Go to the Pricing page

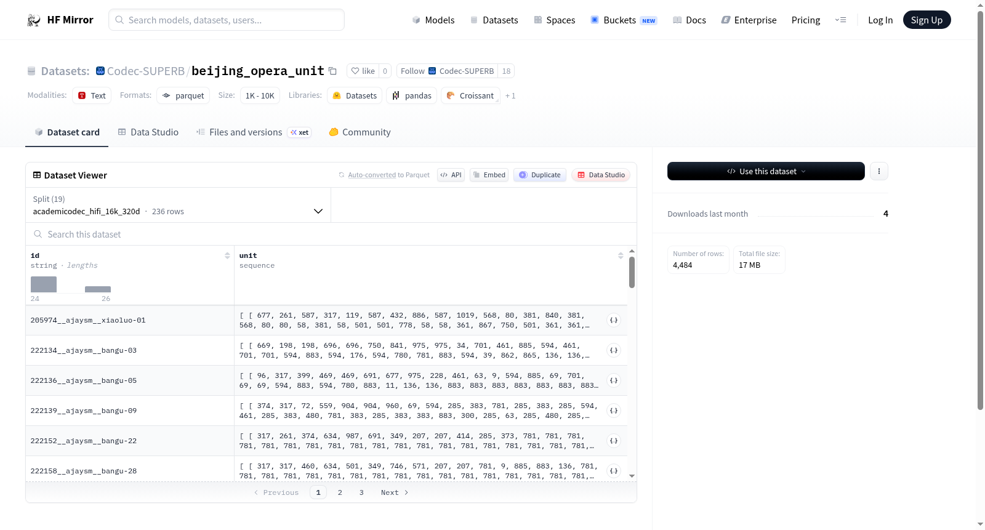click(x=806, y=20)
